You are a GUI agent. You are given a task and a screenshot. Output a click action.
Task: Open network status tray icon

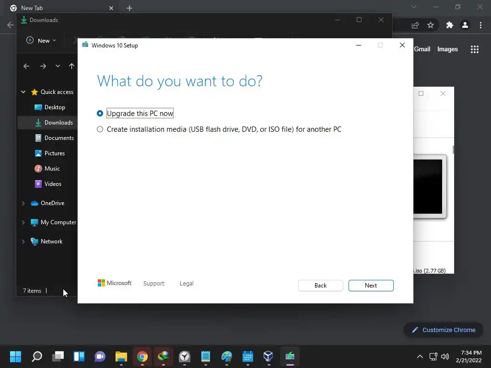click(x=433, y=356)
